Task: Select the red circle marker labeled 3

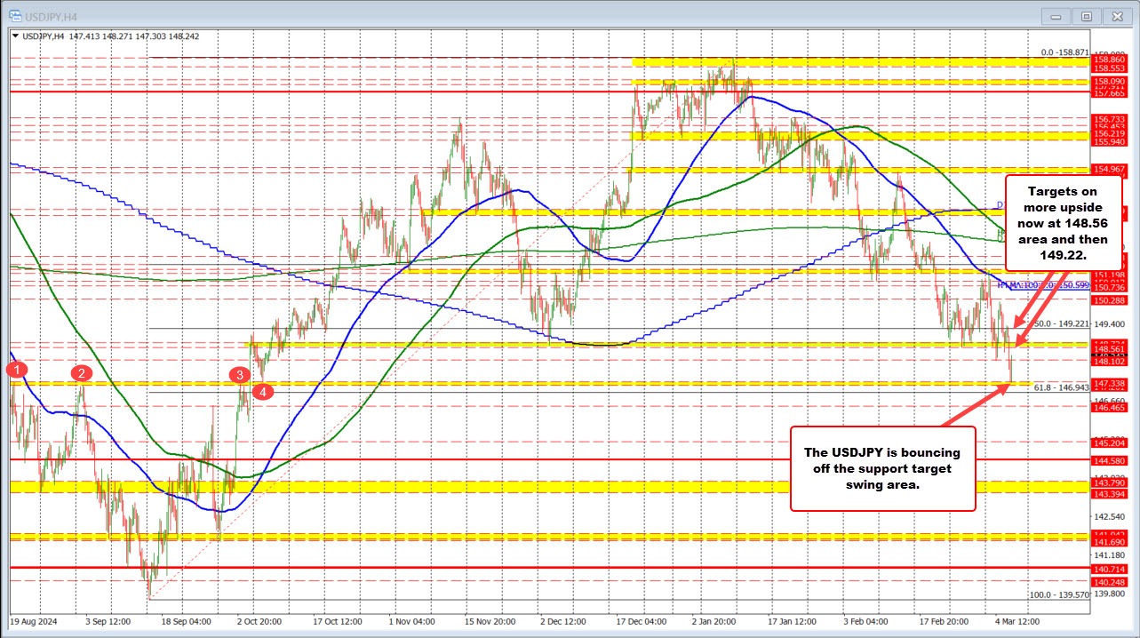Action: coord(239,377)
